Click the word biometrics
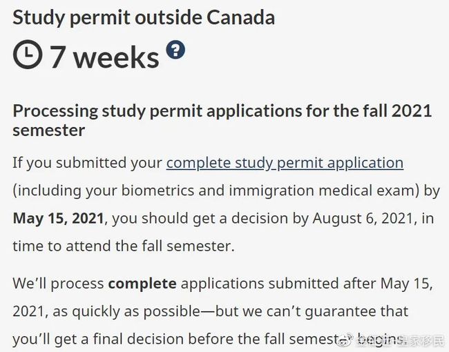This screenshot has width=449, height=352. pyautogui.click(x=157, y=190)
